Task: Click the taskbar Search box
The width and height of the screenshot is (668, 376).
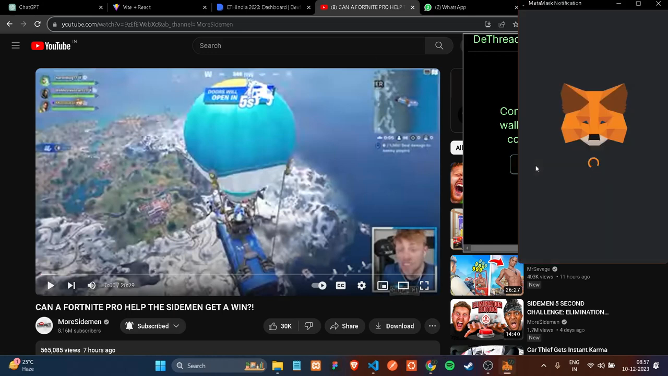Action: coord(219,366)
